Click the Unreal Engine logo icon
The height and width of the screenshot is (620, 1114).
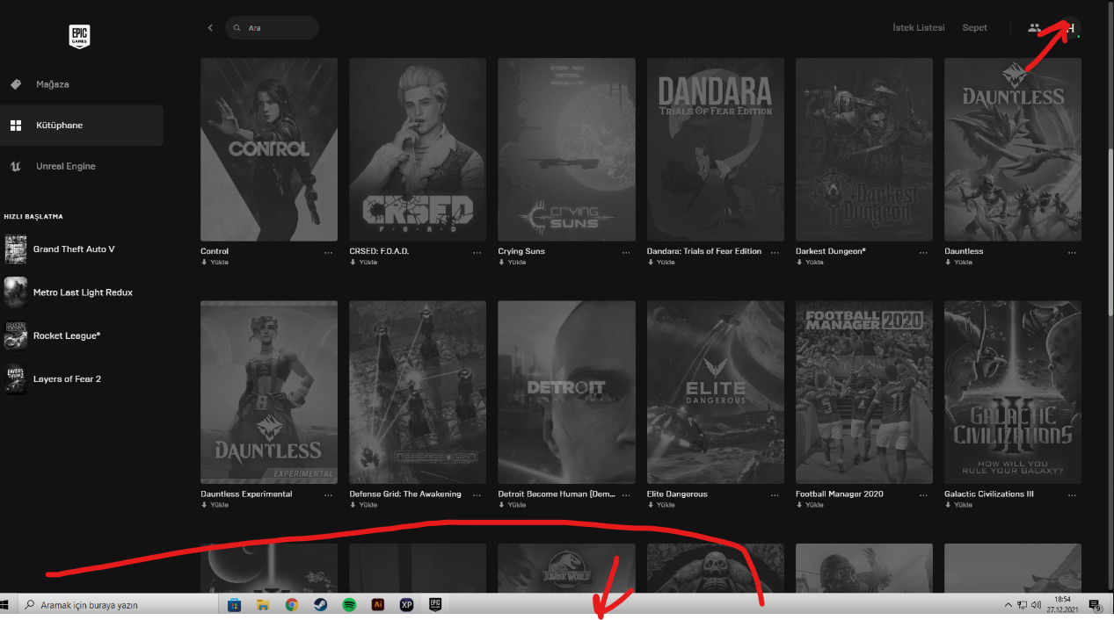(16, 166)
